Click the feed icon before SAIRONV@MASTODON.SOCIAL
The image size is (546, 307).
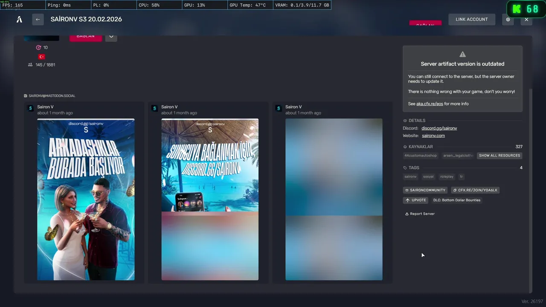pos(26,96)
